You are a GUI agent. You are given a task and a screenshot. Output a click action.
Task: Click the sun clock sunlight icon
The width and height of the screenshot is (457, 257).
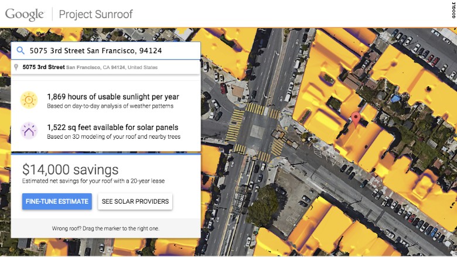(29, 100)
